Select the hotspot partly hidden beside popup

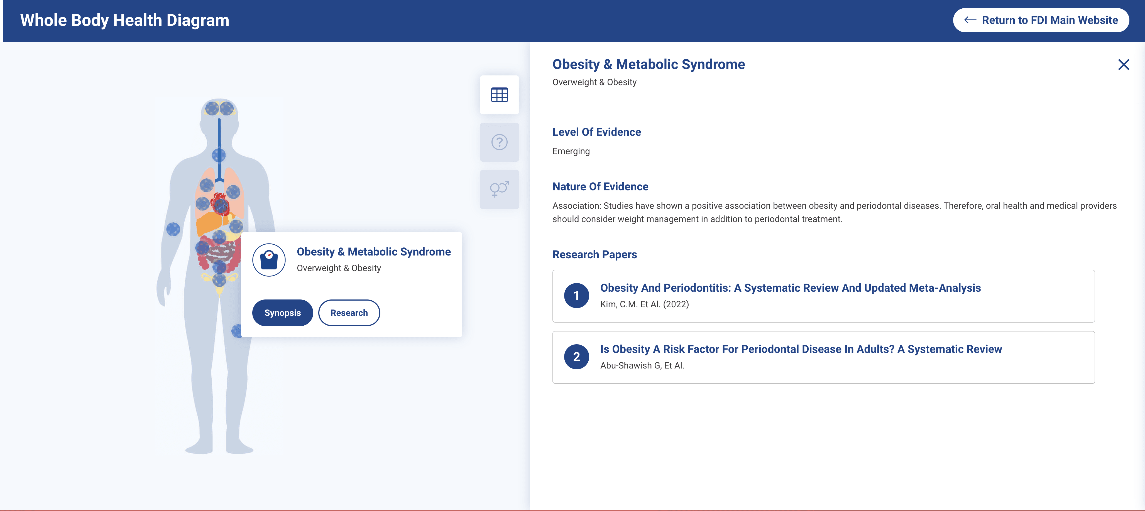coord(237,331)
